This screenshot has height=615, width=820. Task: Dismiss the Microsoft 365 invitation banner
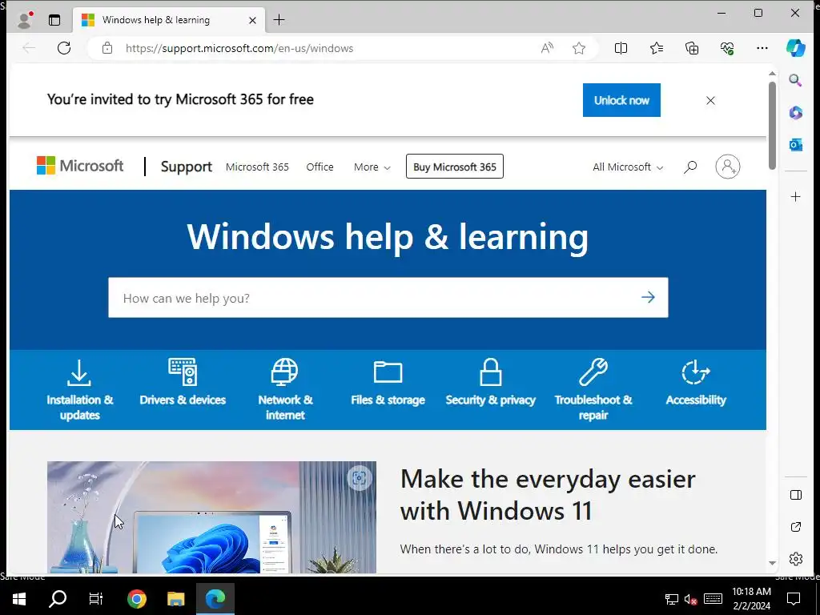(710, 100)
